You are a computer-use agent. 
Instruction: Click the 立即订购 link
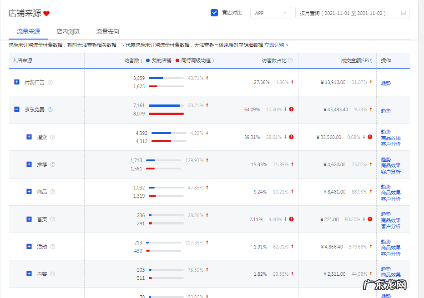(x=274, y=45)
